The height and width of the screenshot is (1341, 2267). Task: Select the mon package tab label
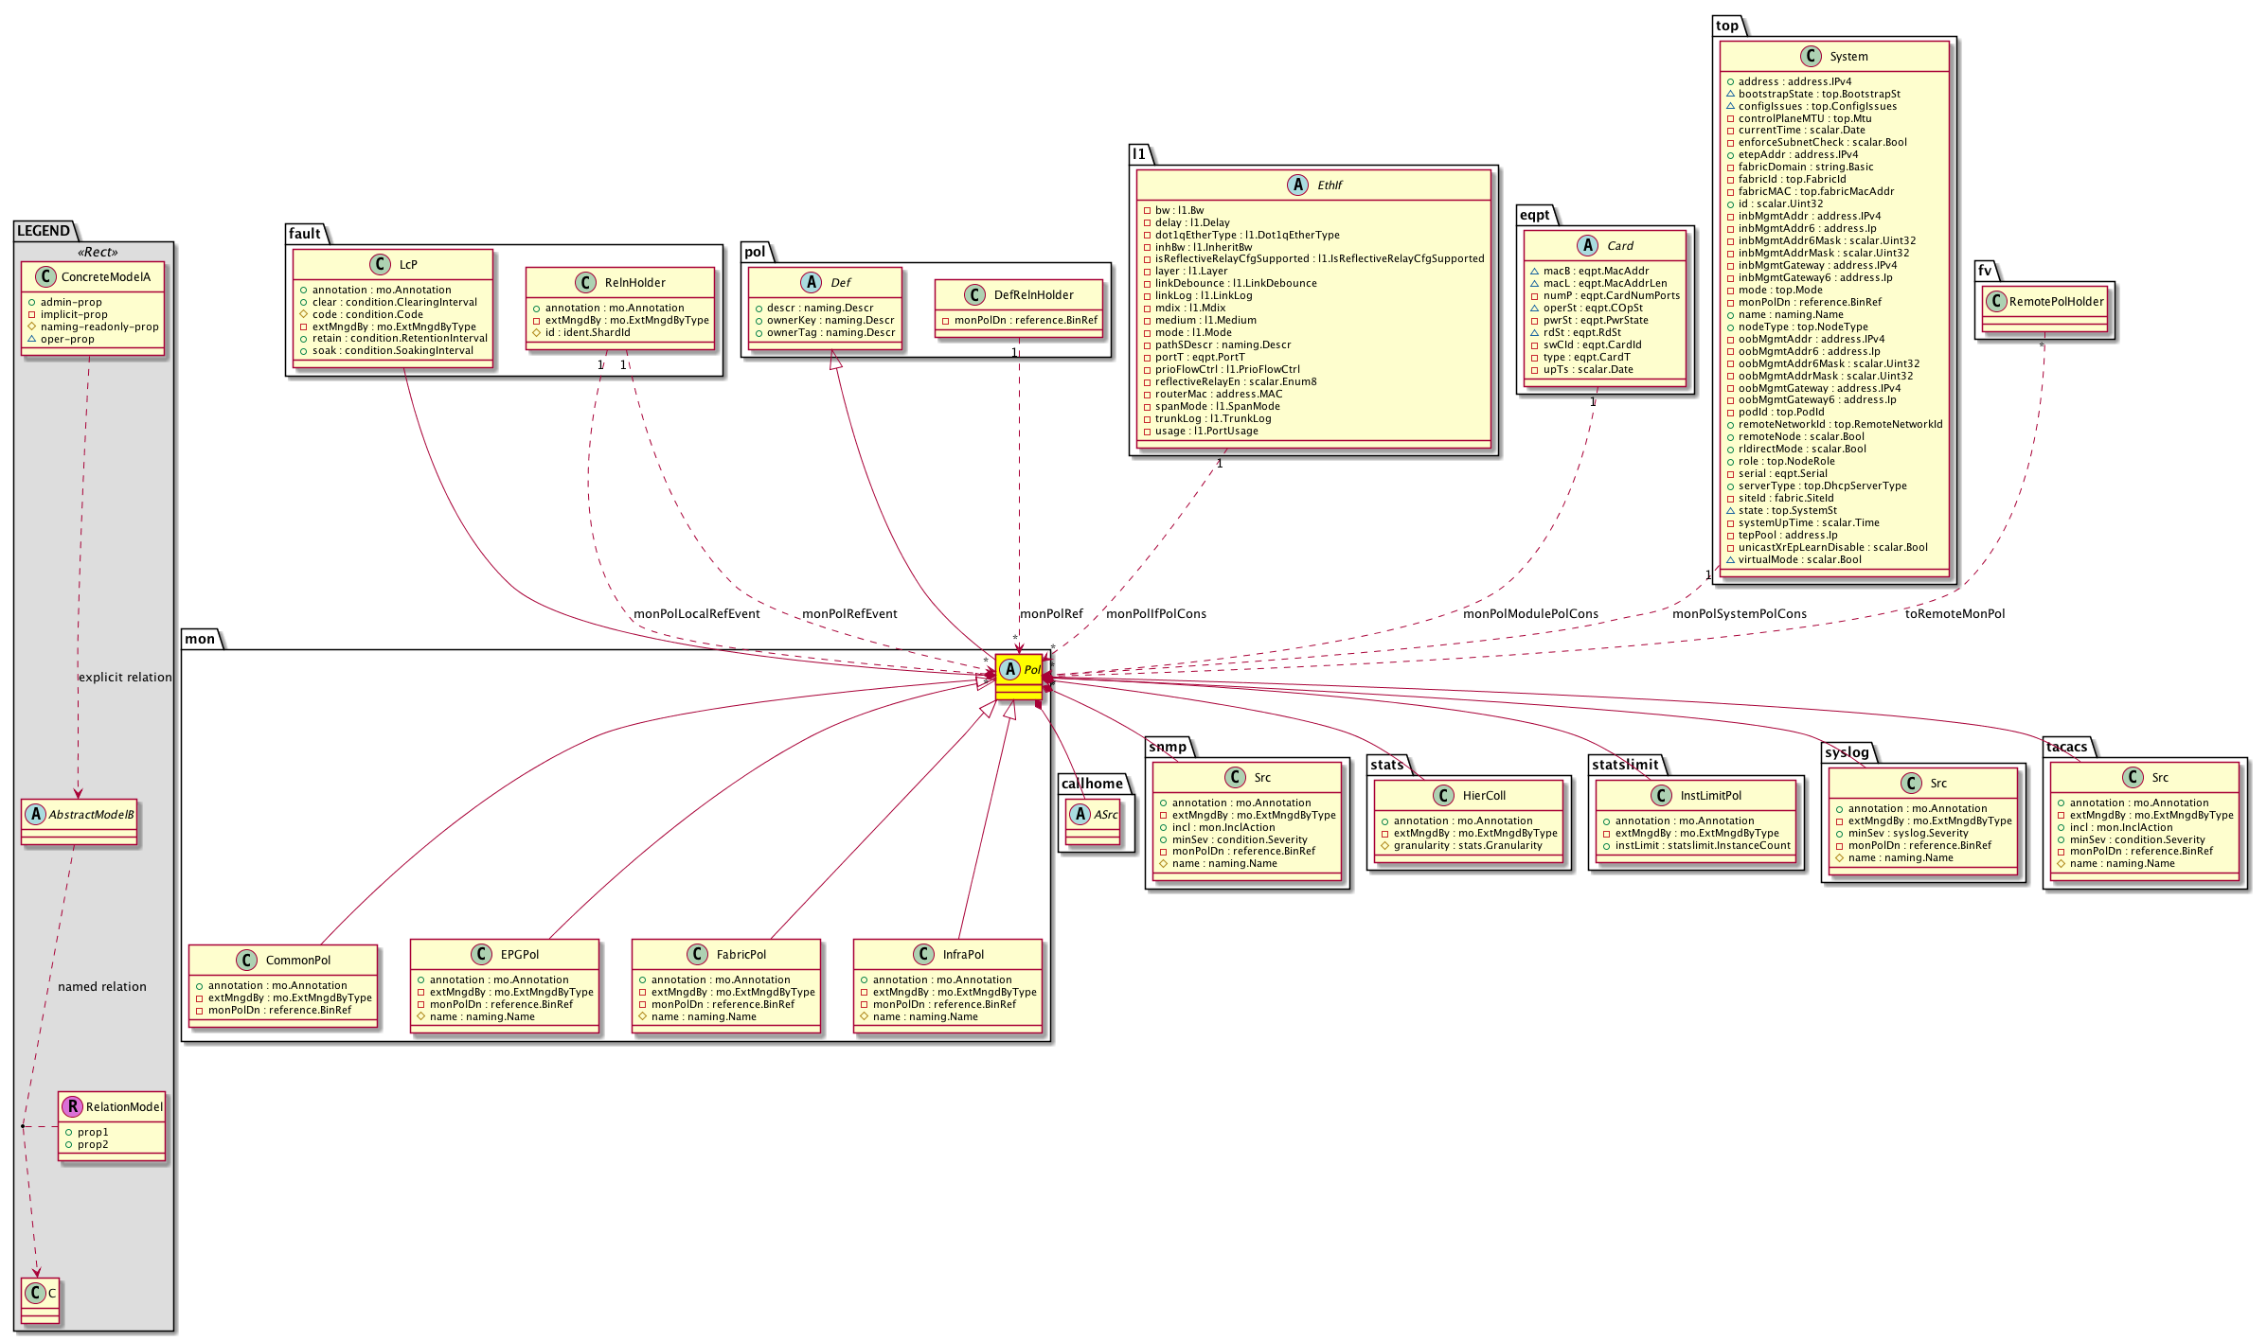[200, 639]
